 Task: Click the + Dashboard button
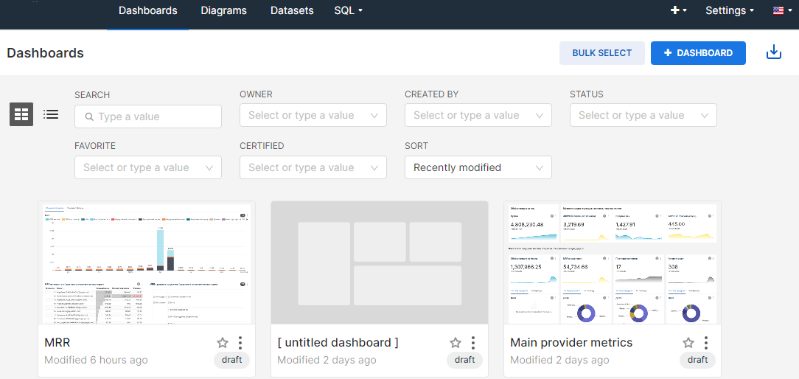[698, 53]
